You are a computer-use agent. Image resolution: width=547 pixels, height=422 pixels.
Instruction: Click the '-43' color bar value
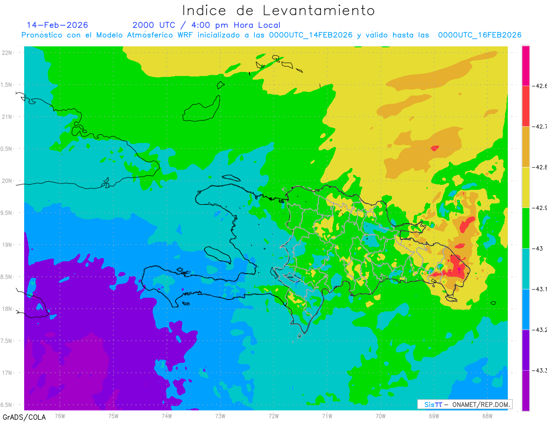(x=537, y=248)
